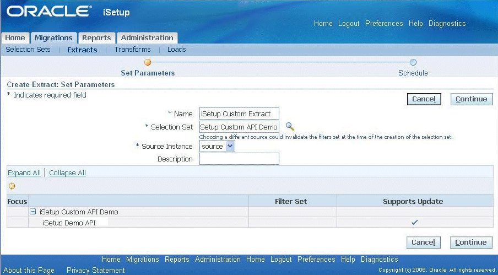Open Diagnostics in the top header
This screenshot has width=498, height=275.
(447, 24)
